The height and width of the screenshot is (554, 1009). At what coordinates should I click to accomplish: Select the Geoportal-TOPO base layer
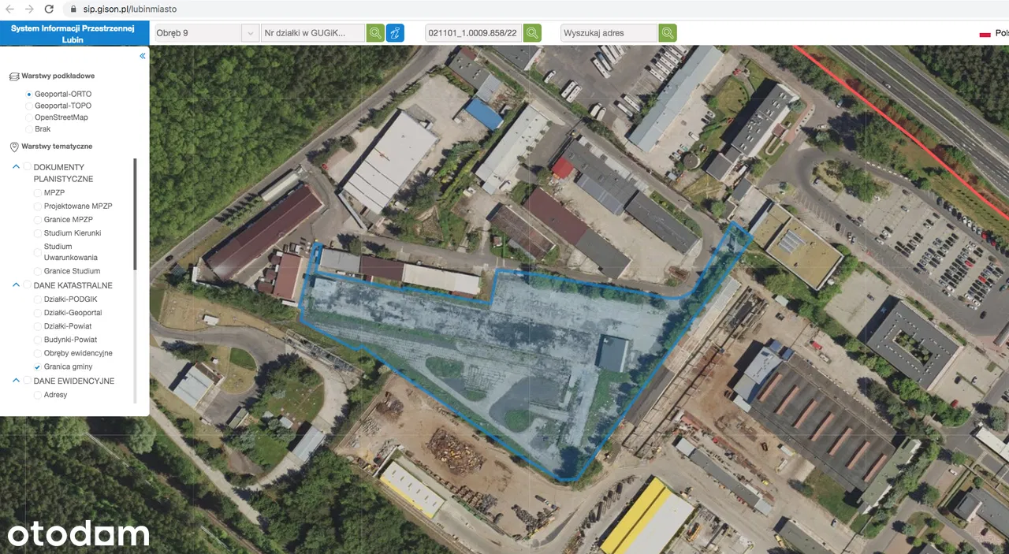point(29,106)
